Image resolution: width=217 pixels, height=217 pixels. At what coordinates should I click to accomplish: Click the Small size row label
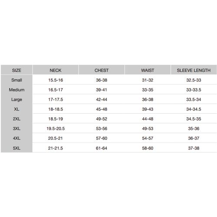(16, 80)
